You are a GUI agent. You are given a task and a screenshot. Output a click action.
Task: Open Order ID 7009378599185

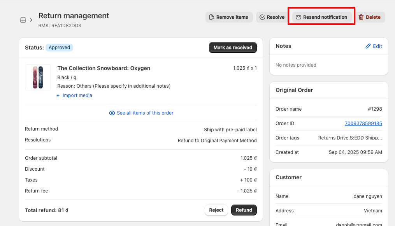click(x=363, y=123)
